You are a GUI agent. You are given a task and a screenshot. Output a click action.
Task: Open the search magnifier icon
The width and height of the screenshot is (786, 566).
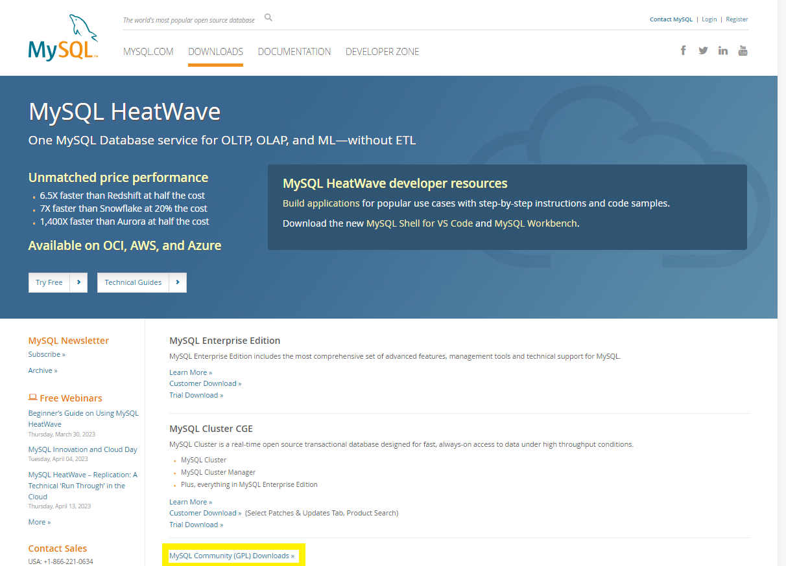tap(268, 18)
